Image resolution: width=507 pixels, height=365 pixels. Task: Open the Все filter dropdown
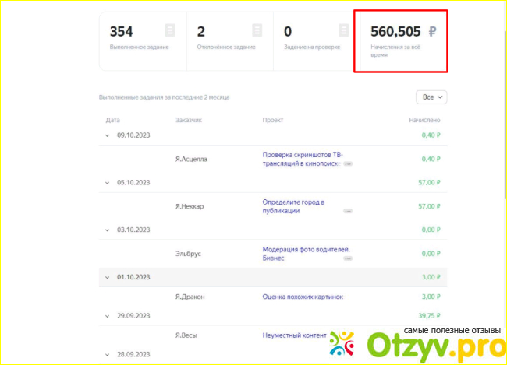(432, 97)
